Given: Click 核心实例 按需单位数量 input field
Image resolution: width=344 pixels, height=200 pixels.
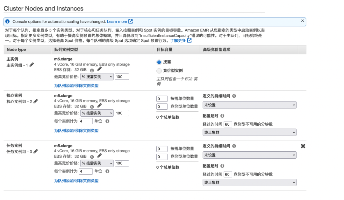Looking at the screenshot, I should [162, 99].
